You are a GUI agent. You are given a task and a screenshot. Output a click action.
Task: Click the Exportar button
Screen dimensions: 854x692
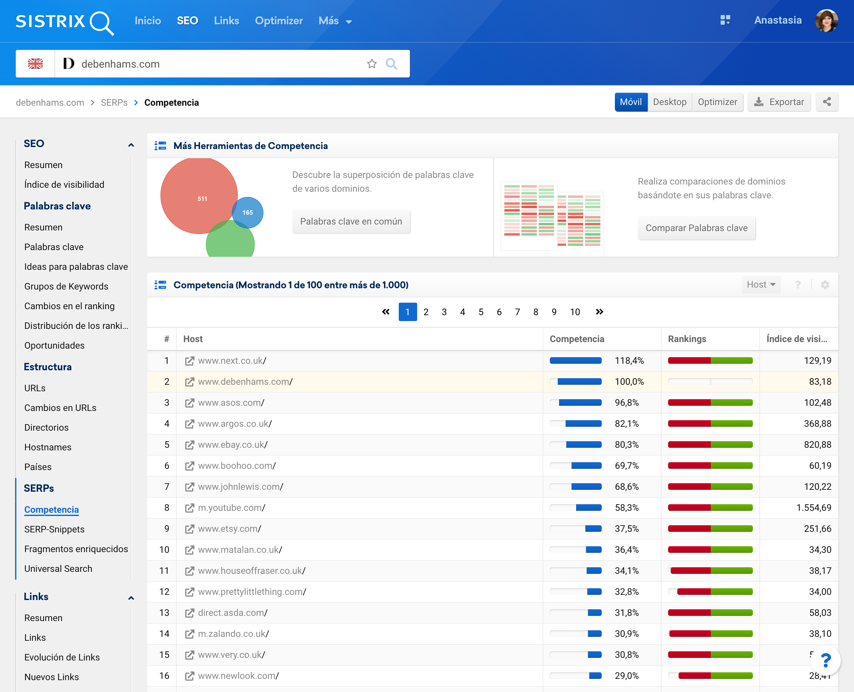coord(778,102)
